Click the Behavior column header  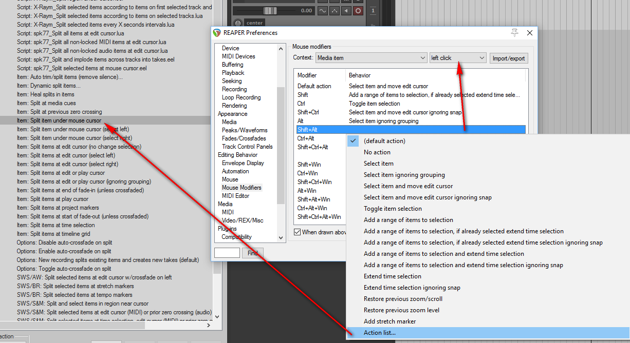(x=436, y=75)
